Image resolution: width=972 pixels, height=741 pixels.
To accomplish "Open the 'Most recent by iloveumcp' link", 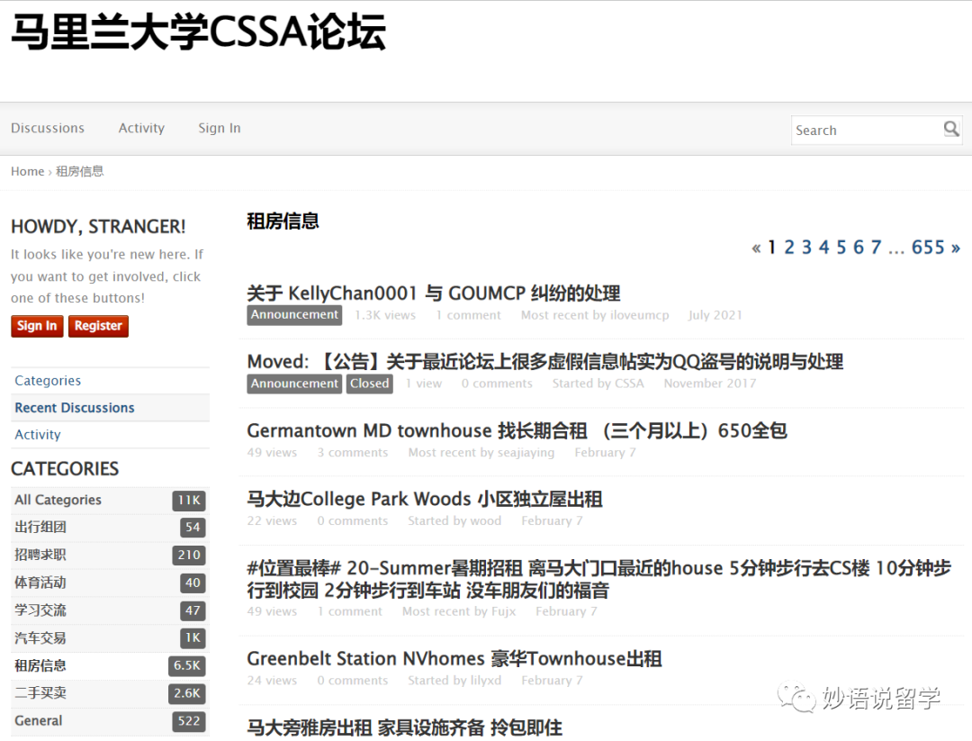I will tap(595, 315).
